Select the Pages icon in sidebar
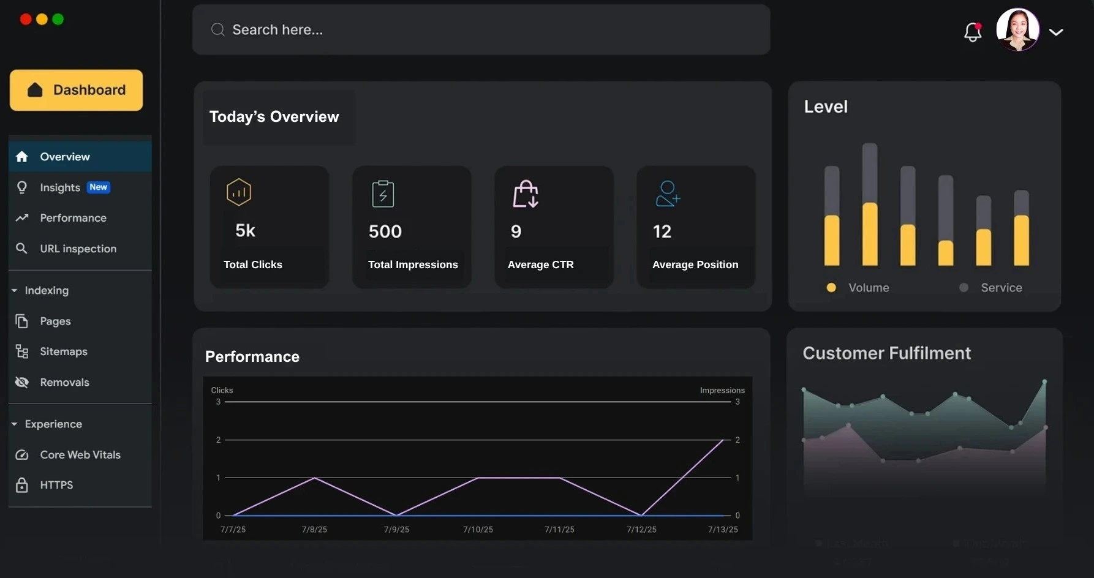The height and width of the screenshot is (578, 1094). pyautogui.click(x=22, y=321)
